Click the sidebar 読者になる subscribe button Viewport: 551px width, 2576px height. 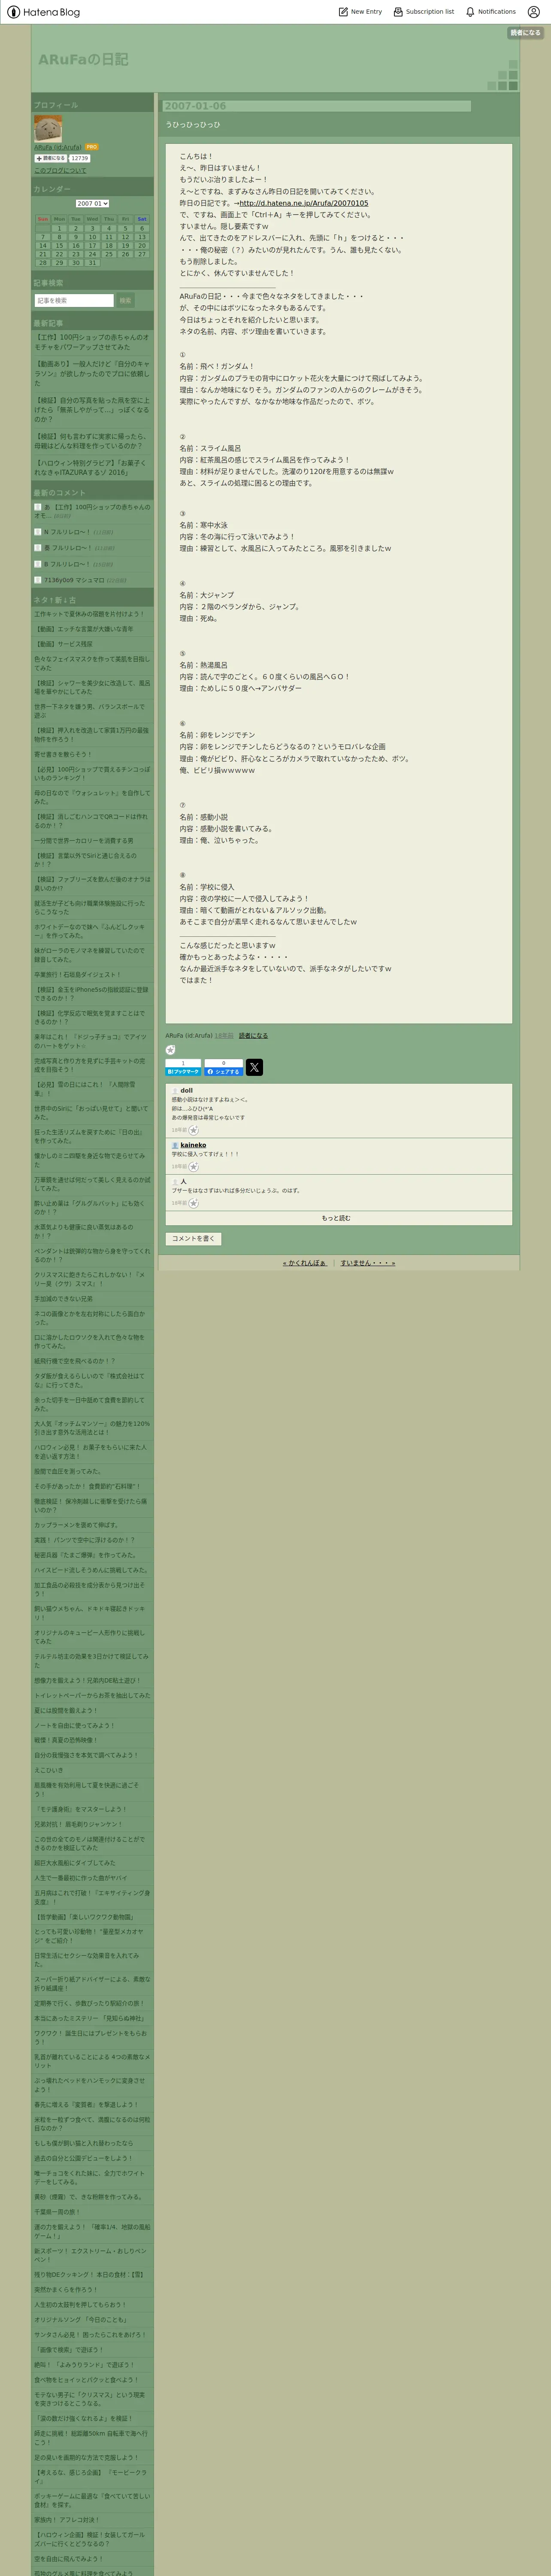[50, 158]
